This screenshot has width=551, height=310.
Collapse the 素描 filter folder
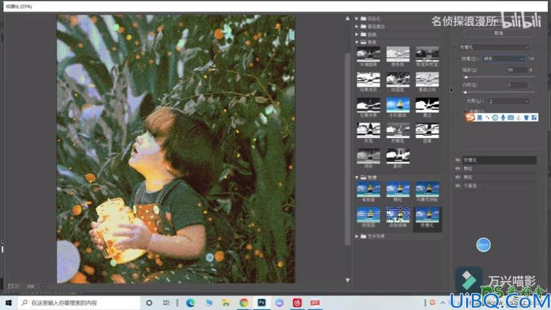[x=357, y=42]
